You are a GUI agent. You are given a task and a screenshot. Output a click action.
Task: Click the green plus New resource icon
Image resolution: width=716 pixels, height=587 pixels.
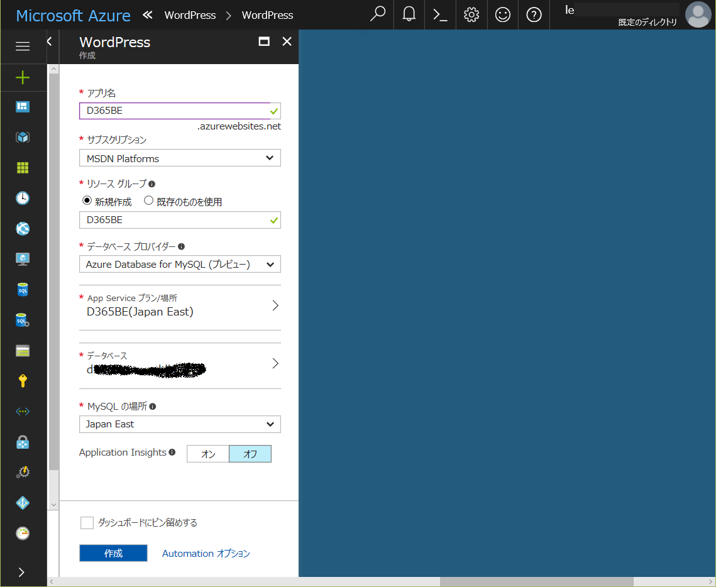[23, 77]
